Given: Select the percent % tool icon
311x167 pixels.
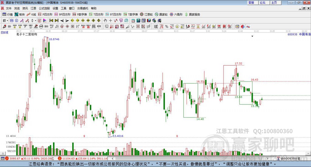Looking at the screenshot, I should 167,26.
